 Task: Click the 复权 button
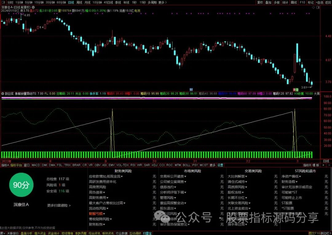click(260, 2)
